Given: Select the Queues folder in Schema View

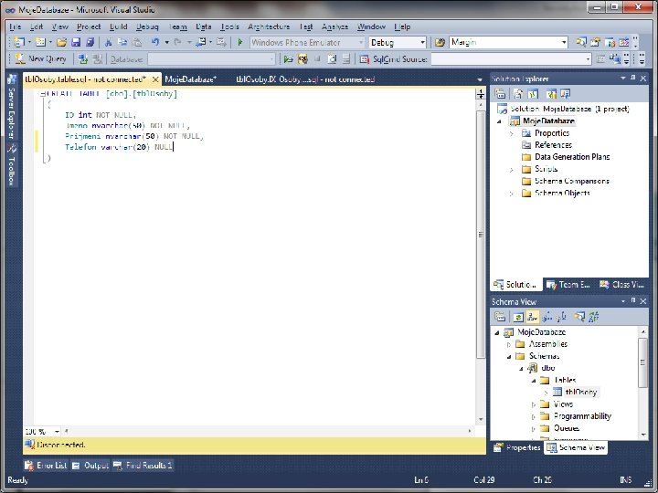Looking at the screenshot, I should 566,428.
